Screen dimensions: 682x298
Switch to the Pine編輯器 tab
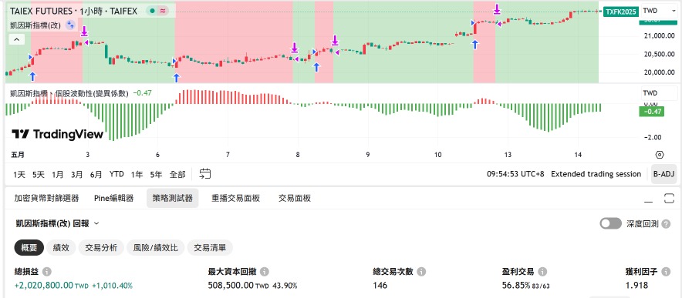[x=113, y=198]
